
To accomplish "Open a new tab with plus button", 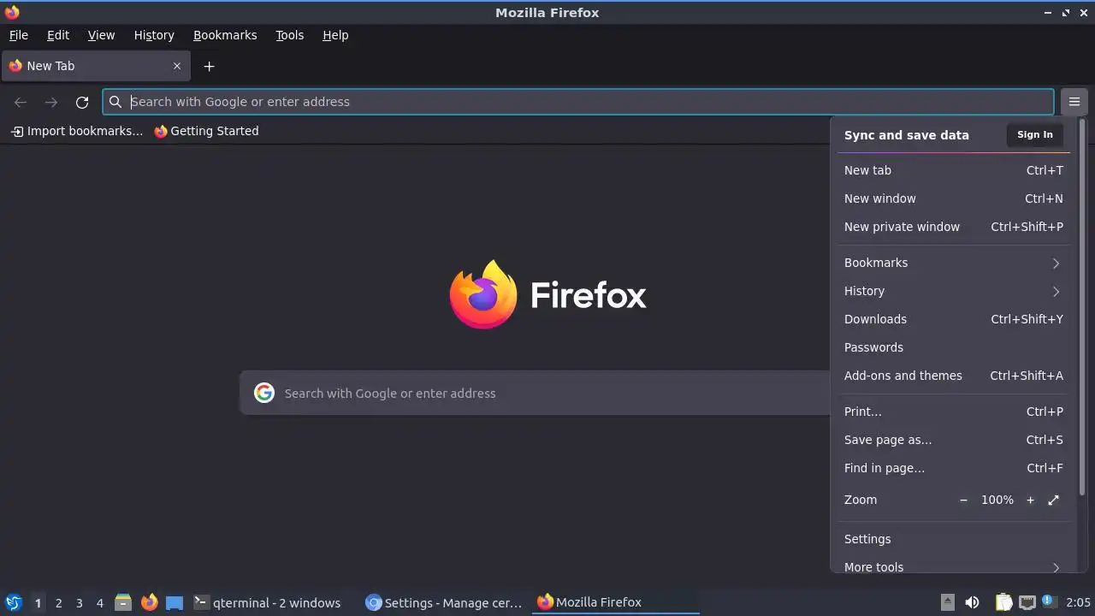I will click(209, 66).
